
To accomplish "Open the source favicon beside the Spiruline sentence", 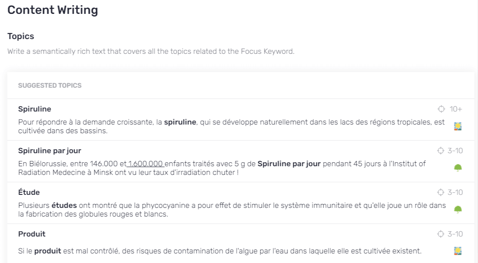I will 457,126.
